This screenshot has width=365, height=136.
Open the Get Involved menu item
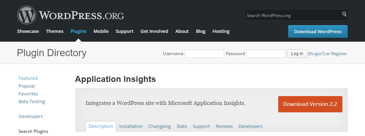[154, 31]
